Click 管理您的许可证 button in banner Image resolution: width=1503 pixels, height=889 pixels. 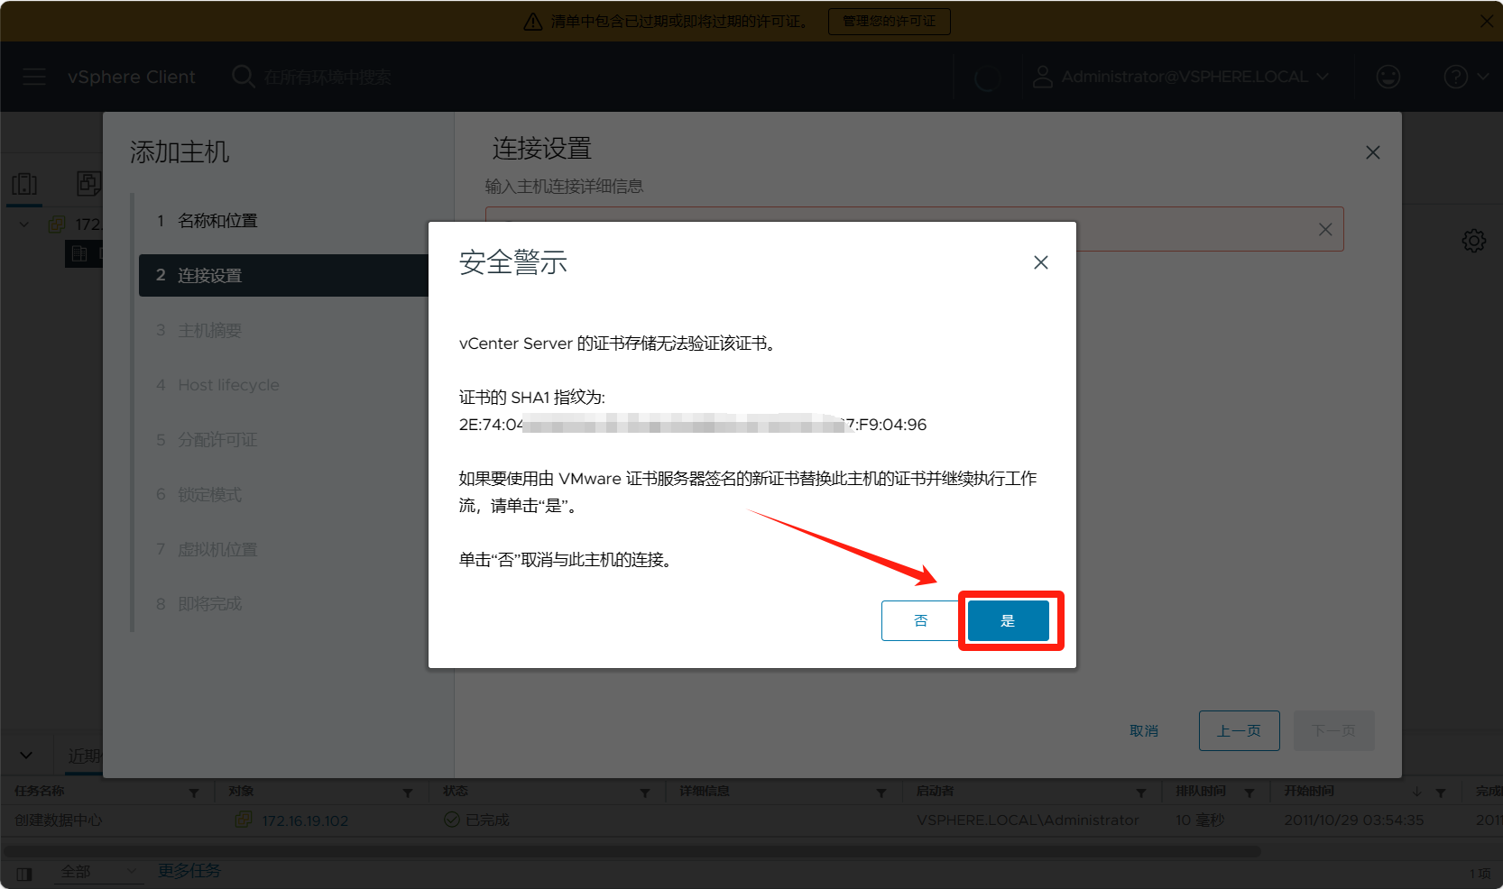889,21
